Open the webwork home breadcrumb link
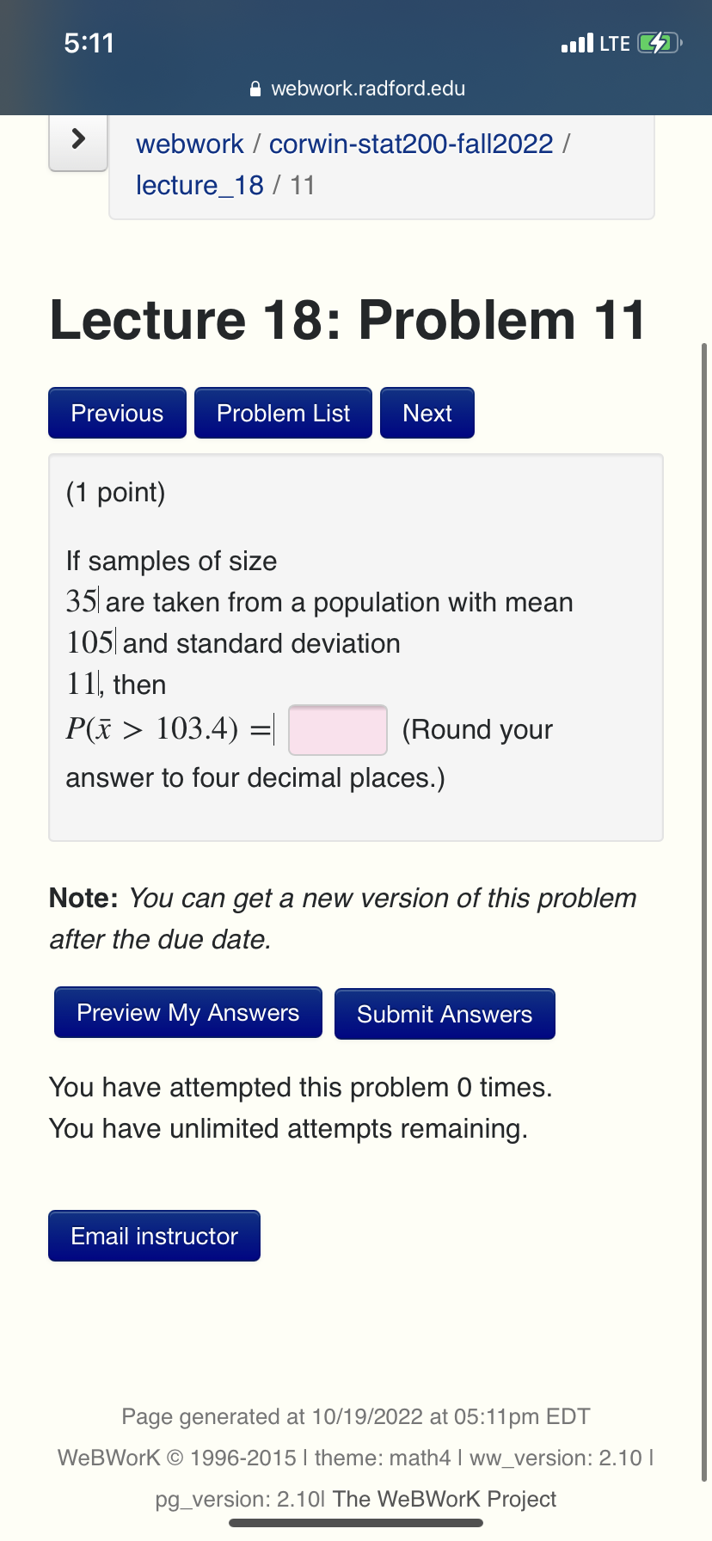Image resolution: width=712 pixels, height=1541 pixels. (x=189, y=144)
